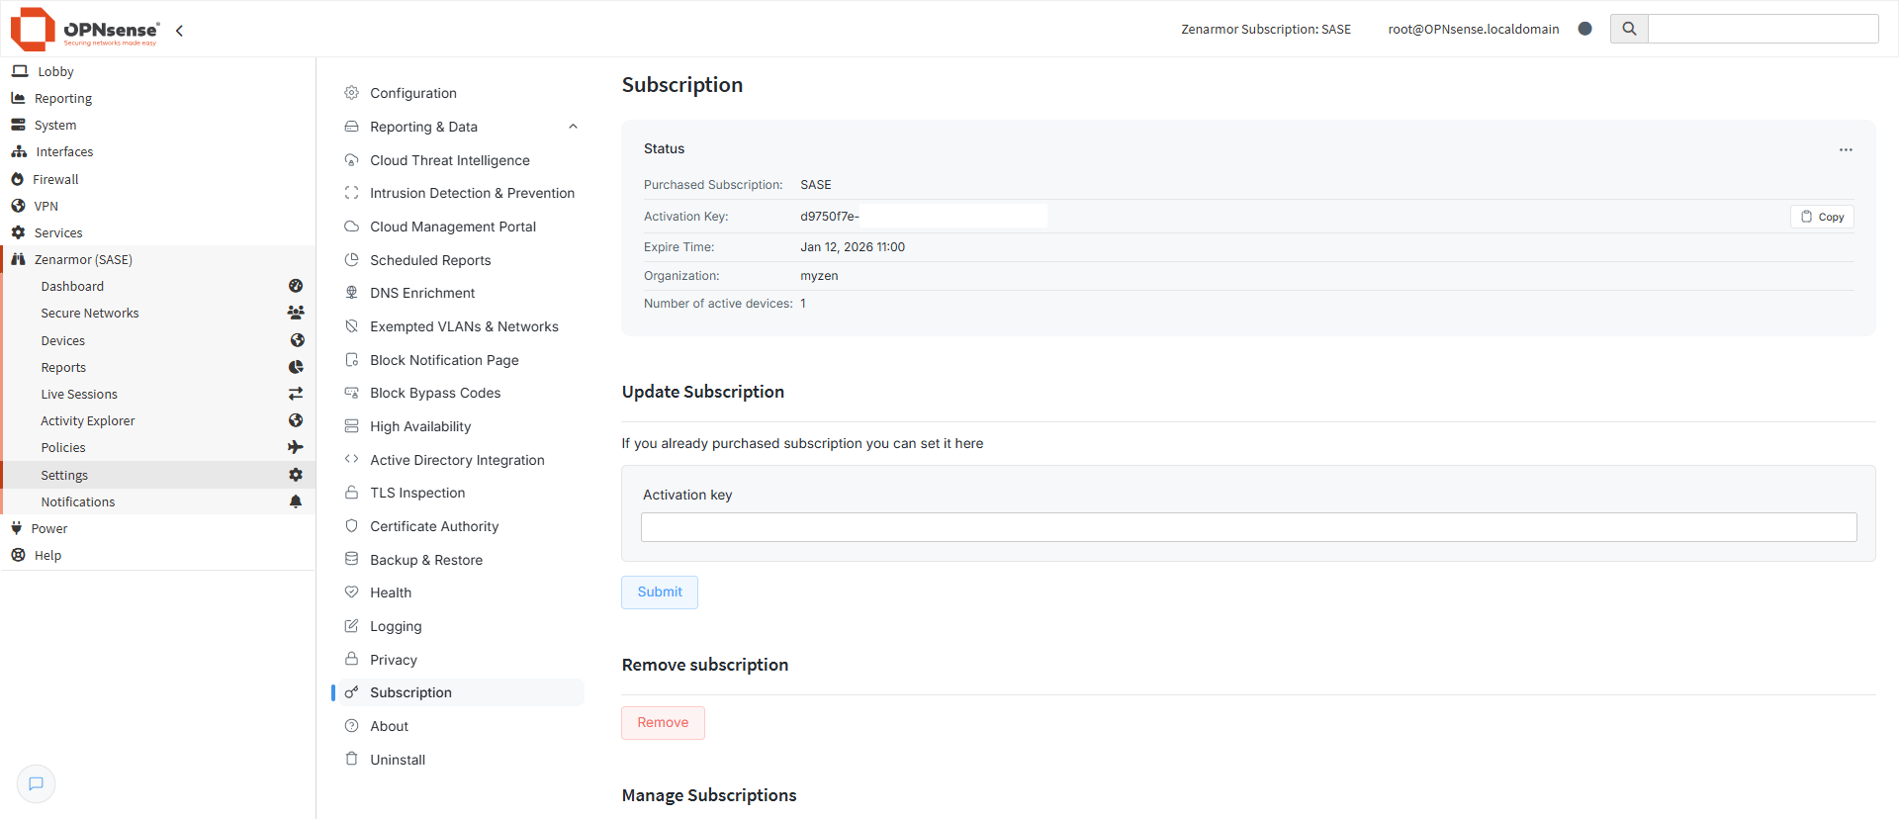The image size is (1899, 819).
Task: Copy the activation key
Action: click(x=1822, y=217)
